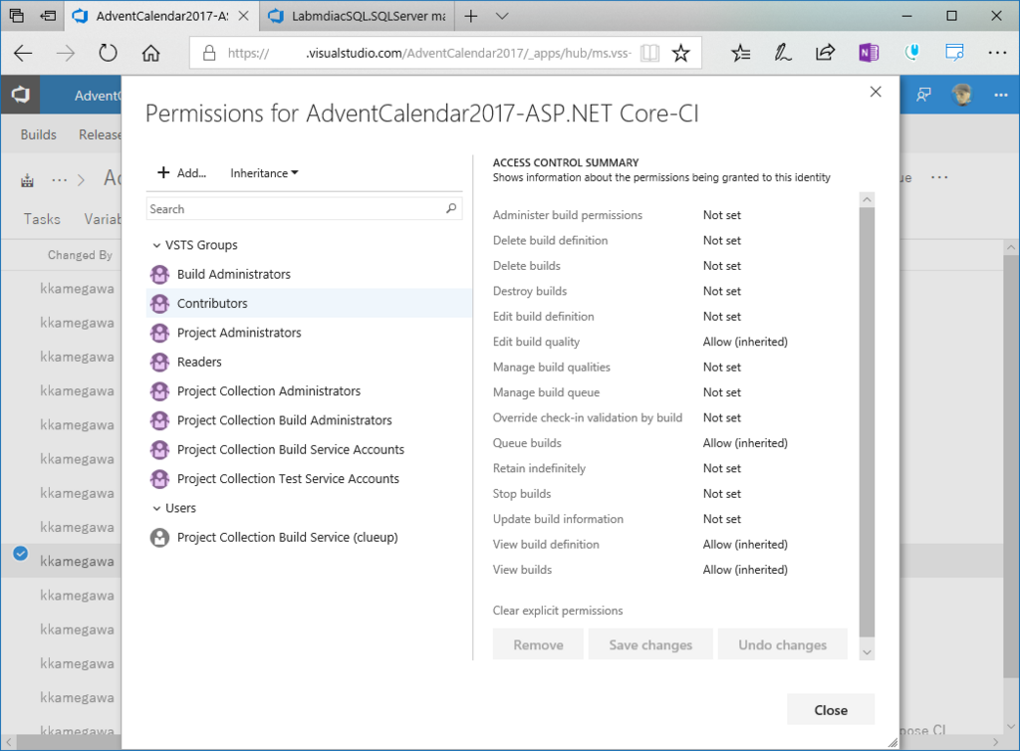Screen dimensions: 1020x751
Task: Collapse the VSTS Groups section
Action: 156,245
